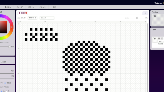This screenshot has width=164, height=92.
Task: Click the purple dot on 新規1 tab
Action: tap(19, 13)
